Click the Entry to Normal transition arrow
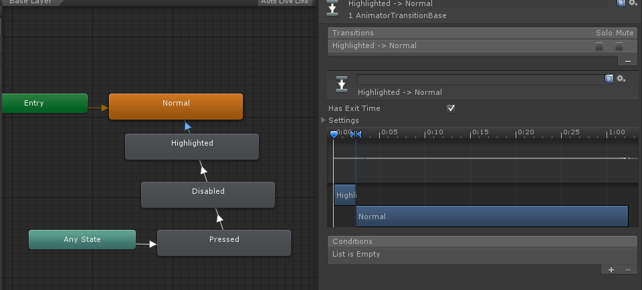The height and width of the screenshot is (290, 642). pos(98,108)
